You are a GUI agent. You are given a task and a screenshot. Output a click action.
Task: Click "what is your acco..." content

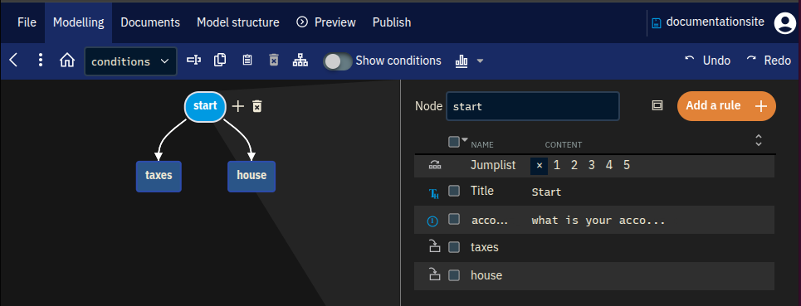[x=598, y=221]
